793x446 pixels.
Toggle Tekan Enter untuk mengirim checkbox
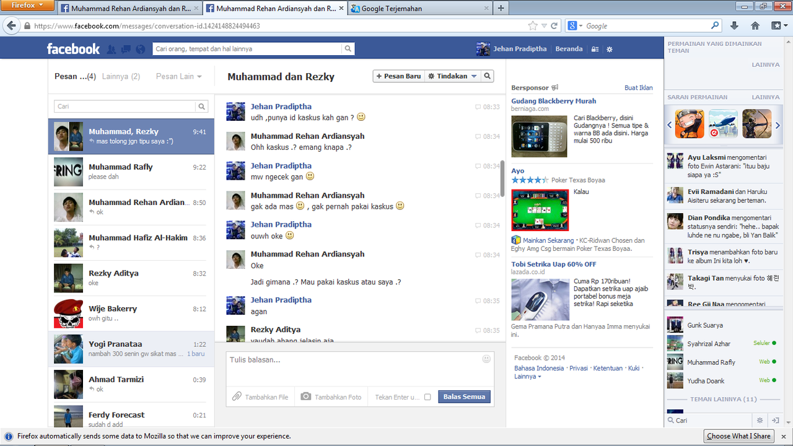point(427,397)
